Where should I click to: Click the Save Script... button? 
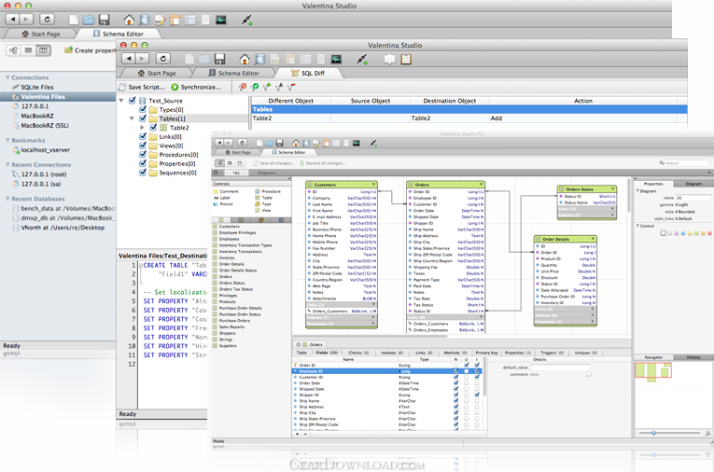tap(141, 87)
